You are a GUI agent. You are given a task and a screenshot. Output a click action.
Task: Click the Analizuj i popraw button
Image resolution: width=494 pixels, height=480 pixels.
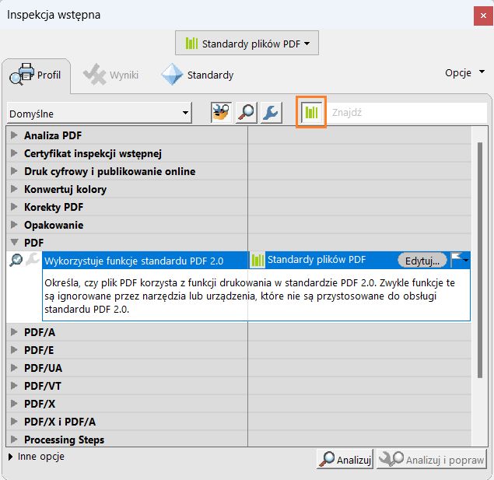[432, 459]
